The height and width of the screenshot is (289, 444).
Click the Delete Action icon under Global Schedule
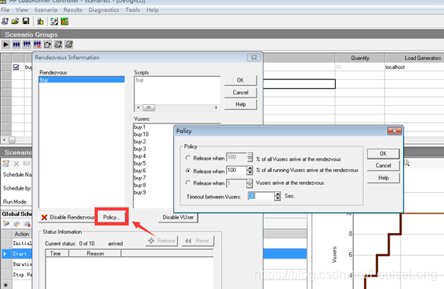[x=27, y=224]
